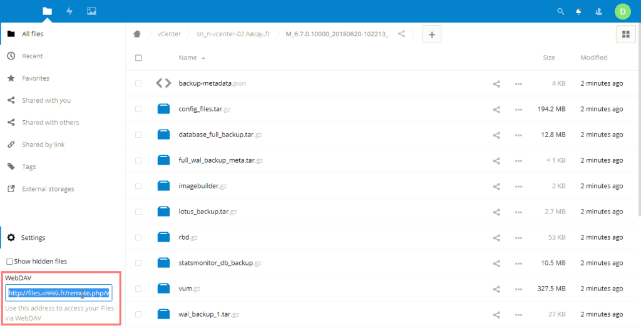Share backup-metadata.json

click(496, 84)
